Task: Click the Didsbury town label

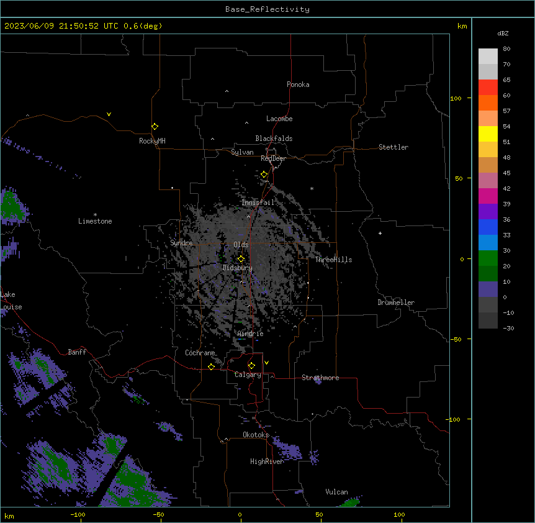Action: tap(238, 268)
